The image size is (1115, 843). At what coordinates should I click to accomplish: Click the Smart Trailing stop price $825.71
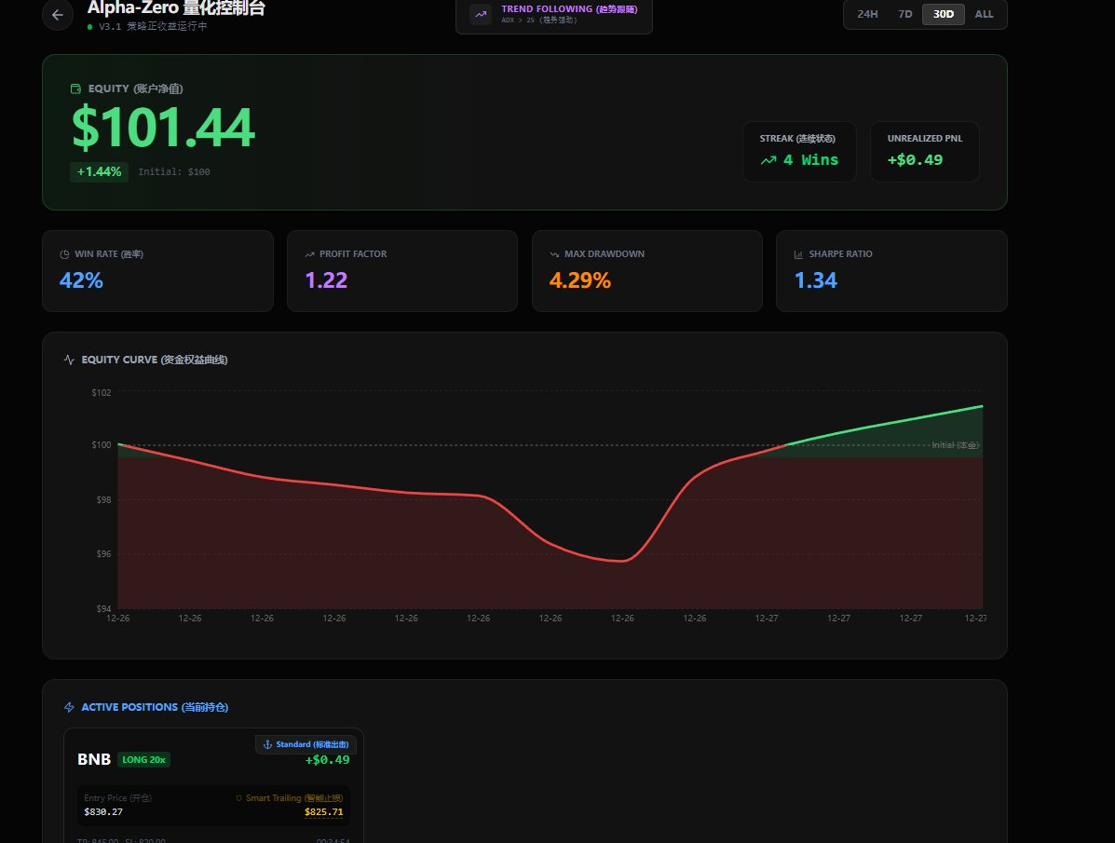[x=323, y=812]
